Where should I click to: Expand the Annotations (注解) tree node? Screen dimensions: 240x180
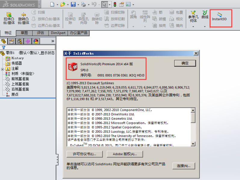(x=2, y=69)
